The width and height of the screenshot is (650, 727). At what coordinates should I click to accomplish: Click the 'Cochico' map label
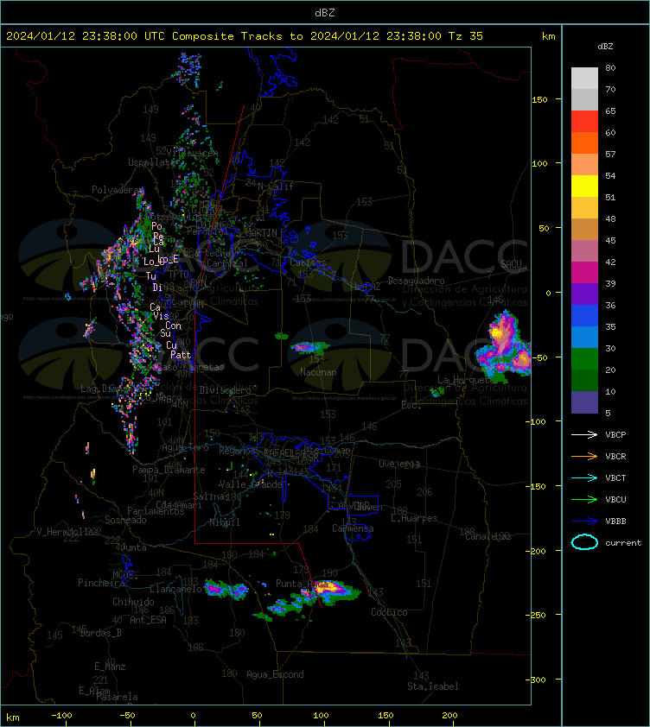[389, 612]
